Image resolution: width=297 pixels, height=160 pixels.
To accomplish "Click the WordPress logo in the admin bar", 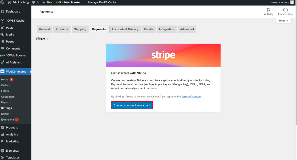I will 3,2.
